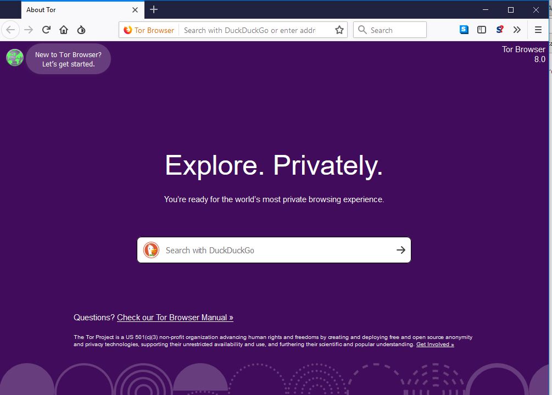552x395 pixels.
Task: Bookmark this page with the star icon
Action: pos(339,30)
